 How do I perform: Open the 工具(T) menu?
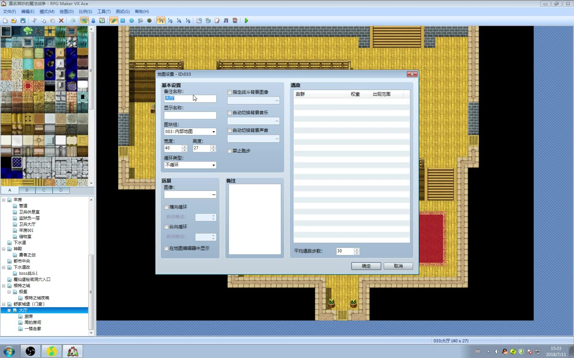point(104,11)
